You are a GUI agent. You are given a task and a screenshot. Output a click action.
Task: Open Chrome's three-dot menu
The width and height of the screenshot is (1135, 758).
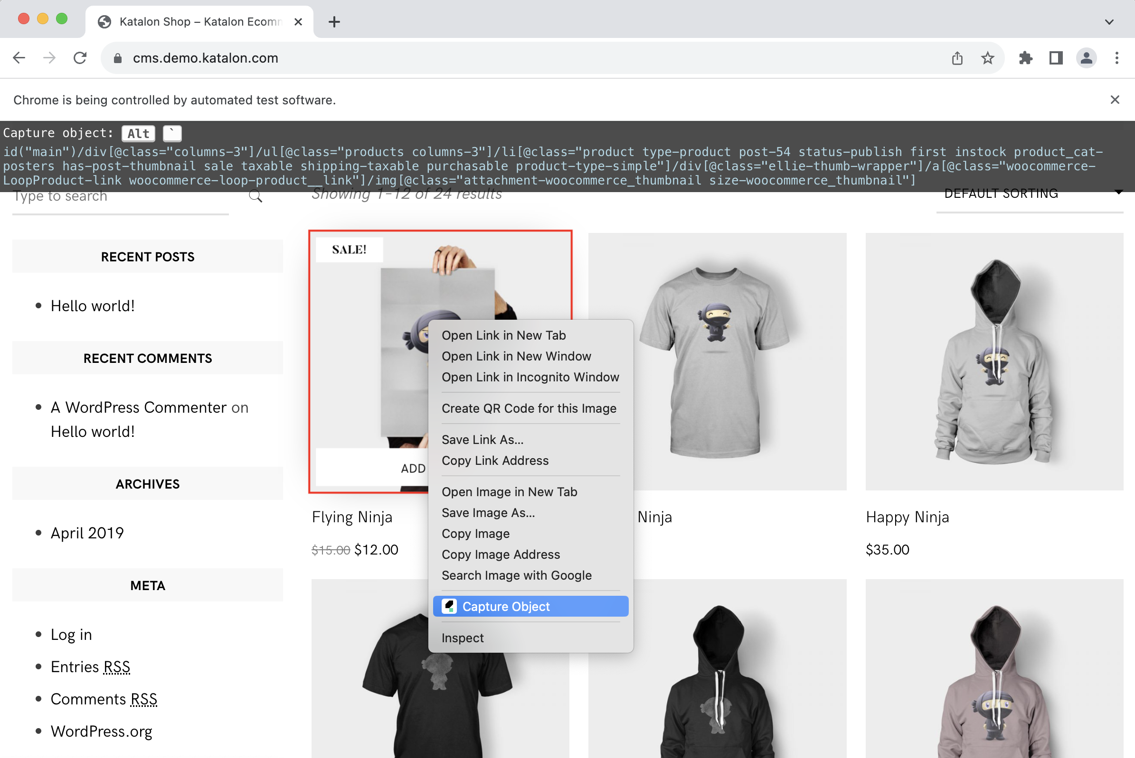(1116, 58)
